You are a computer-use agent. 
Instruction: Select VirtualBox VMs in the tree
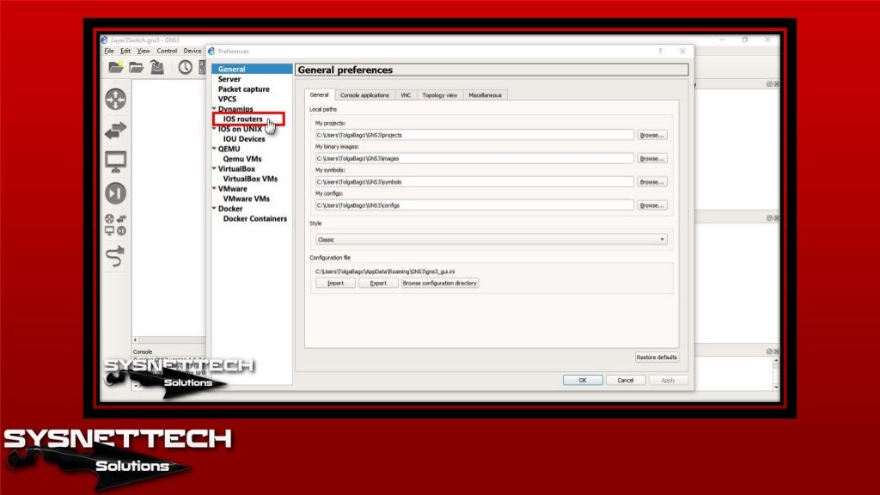pos(250,179)
